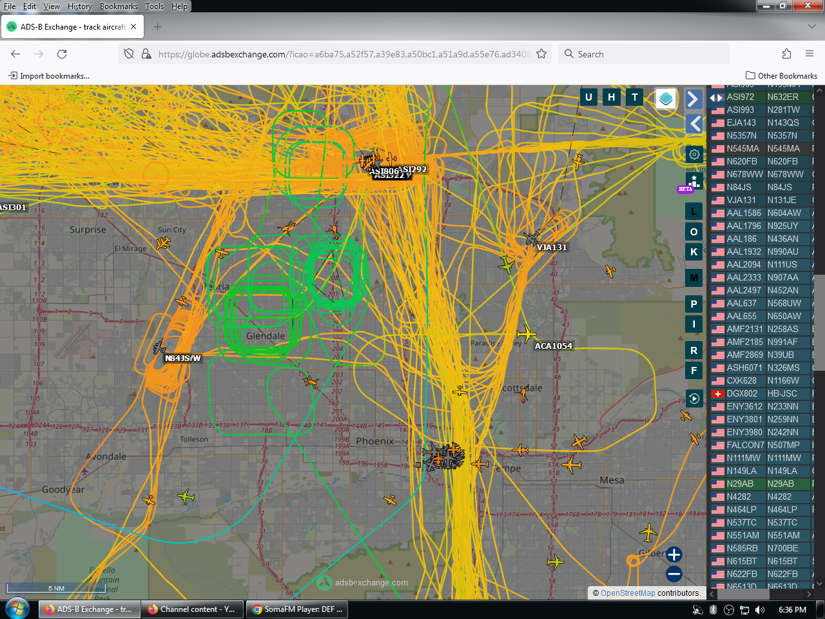The image size is (825, 619).
Task: Select the N84JS/W aircraft on the map
Action: (x=159, y=348)
